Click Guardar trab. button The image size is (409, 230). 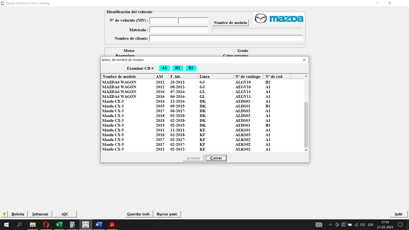(139, 214)
